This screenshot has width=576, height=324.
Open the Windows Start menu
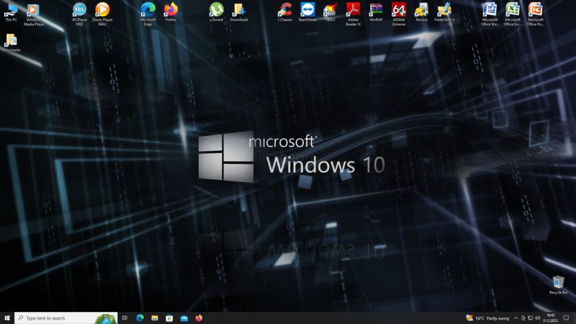(7, 318)
